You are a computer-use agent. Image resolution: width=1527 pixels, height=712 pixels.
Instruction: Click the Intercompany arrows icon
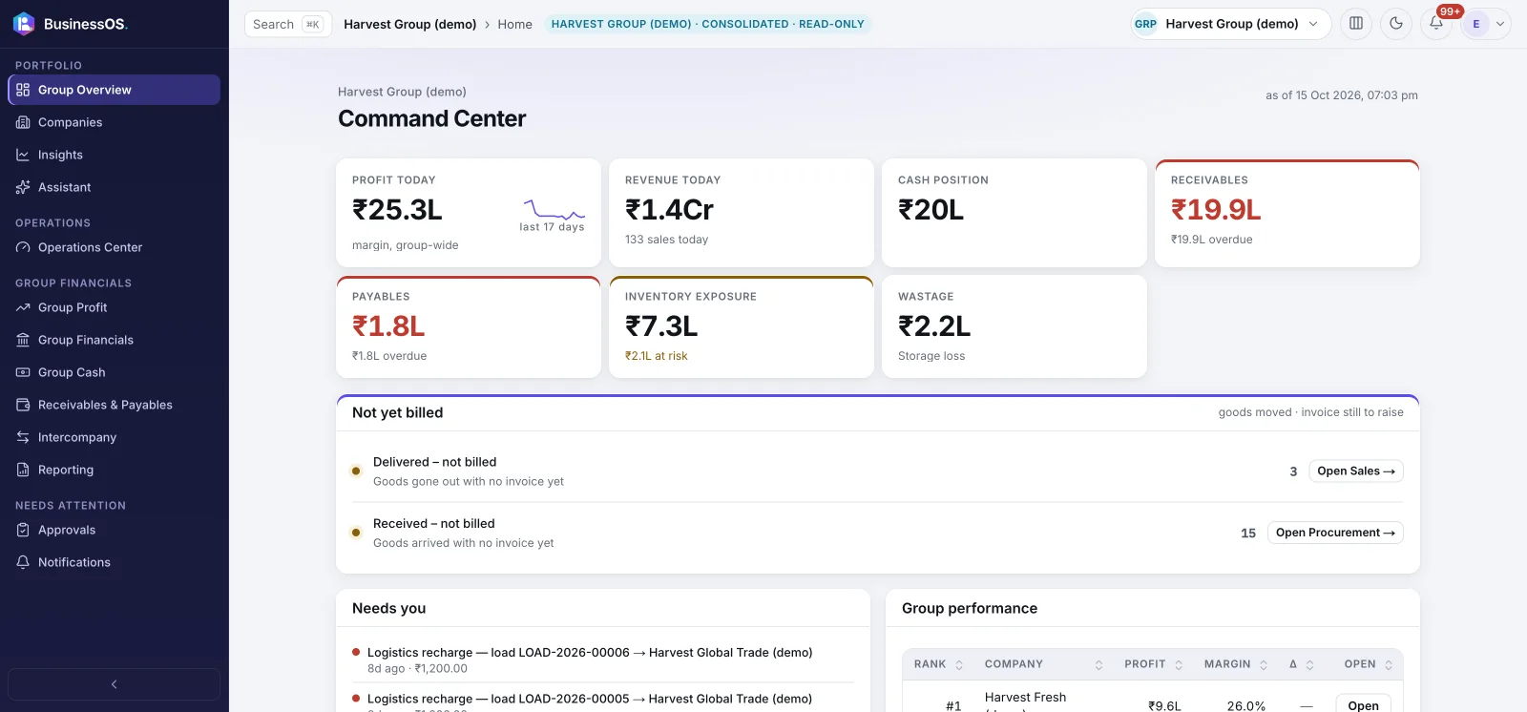click(23, 437)
